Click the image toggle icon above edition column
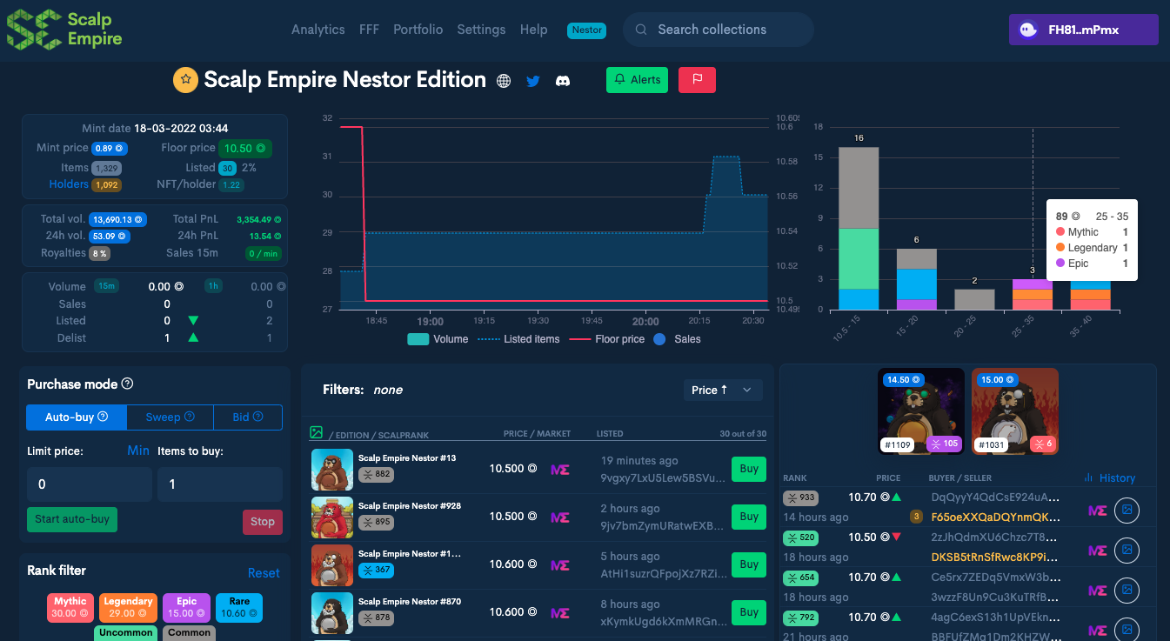The height and width of the screenshot is (641, 1170). pos(316,432)
